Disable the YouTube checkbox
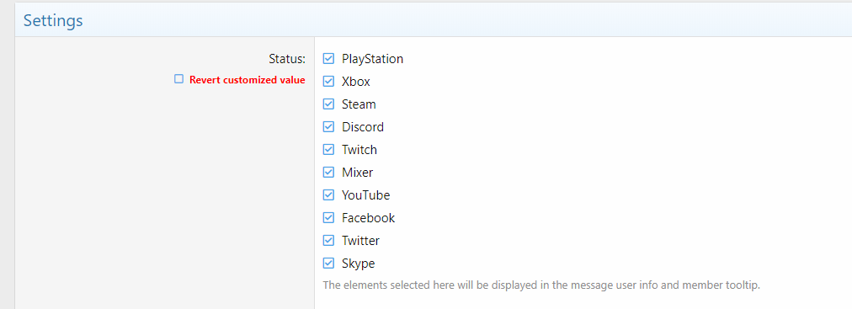This screenshot has height=309, width=852. (x=328, y=195)
